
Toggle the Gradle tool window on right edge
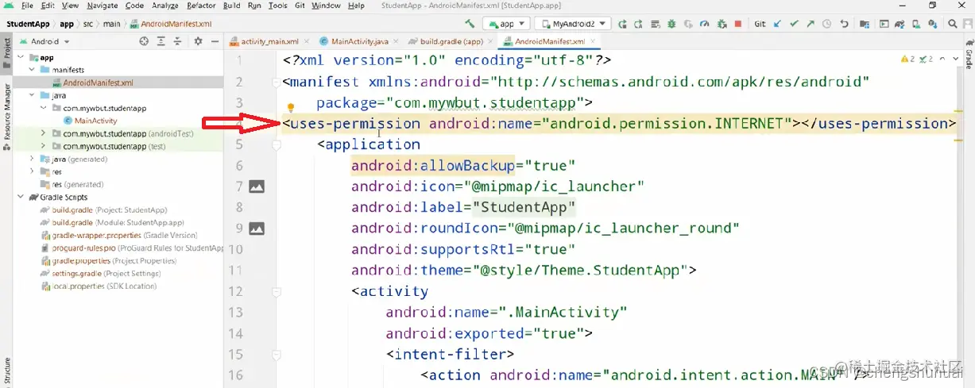(969, 56)
